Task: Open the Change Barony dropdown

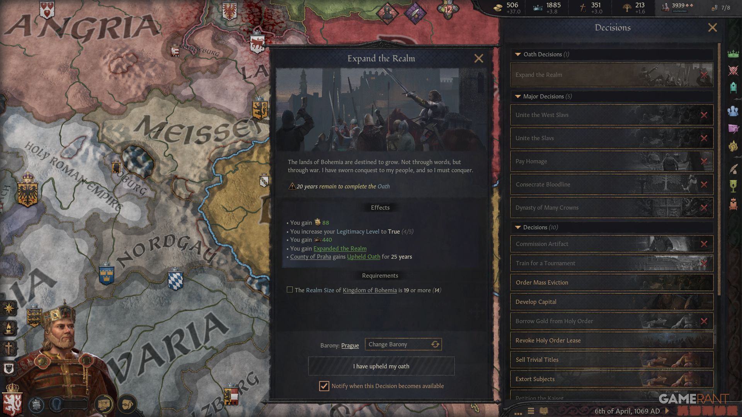Action: tap(403, 344)
